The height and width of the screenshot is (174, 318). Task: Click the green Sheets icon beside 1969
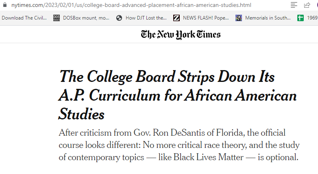(301, 18)
